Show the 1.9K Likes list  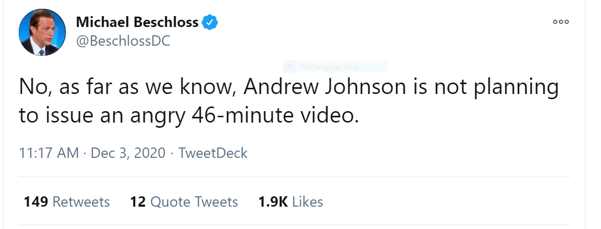(291, 201)
